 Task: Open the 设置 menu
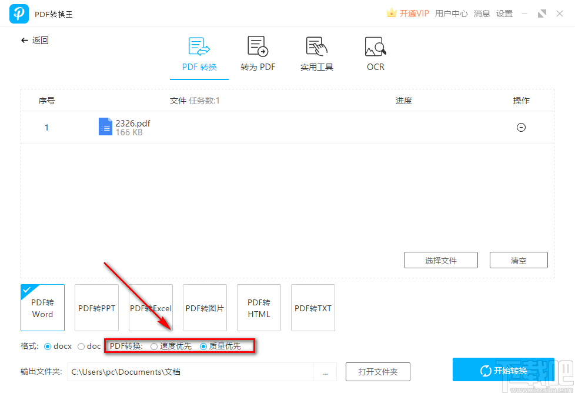(504, 13)
